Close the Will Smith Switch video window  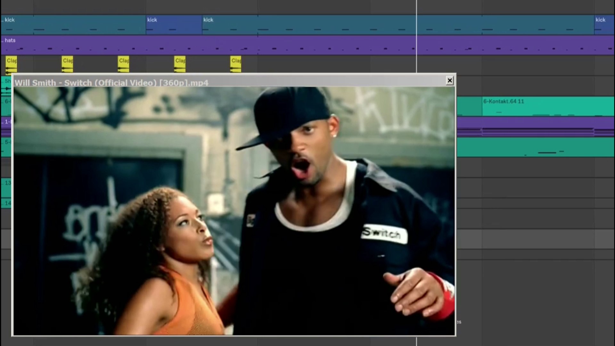(x=450, y=80)
